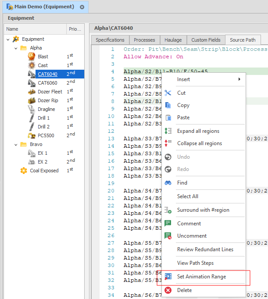Click the Coal Exposed gear icon

[x=24, y=171]
